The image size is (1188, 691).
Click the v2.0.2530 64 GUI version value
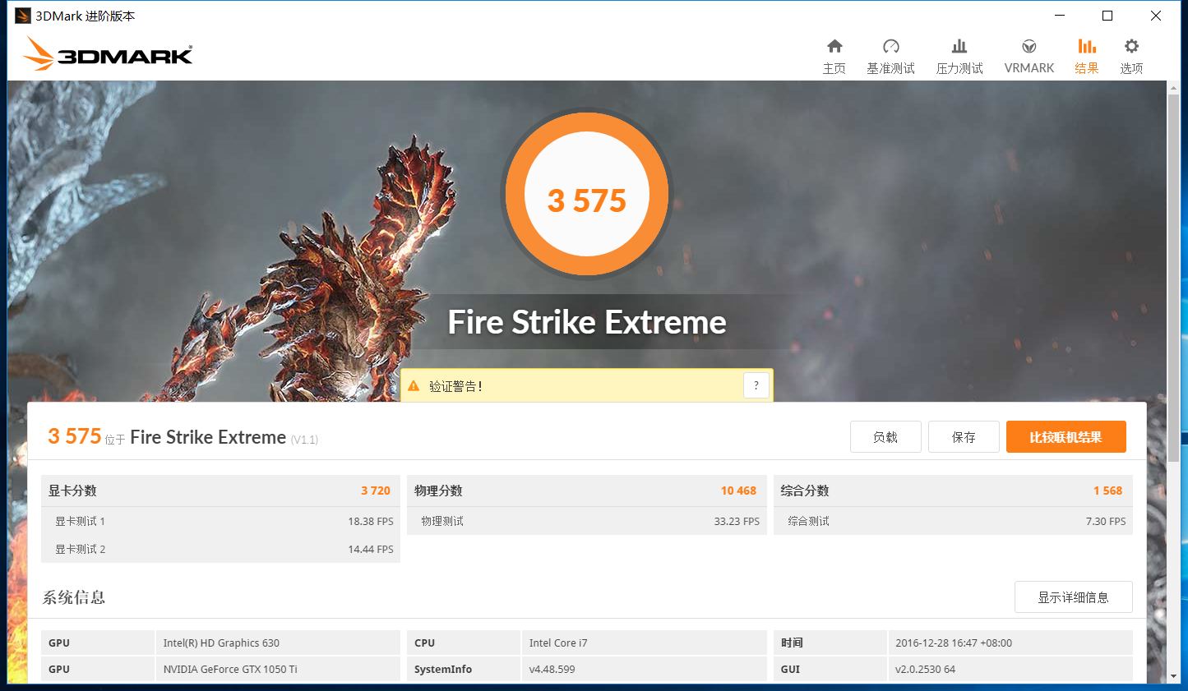click(925, 669)
